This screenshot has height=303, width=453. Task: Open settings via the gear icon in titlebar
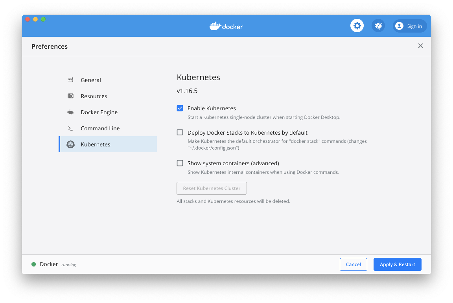coord(357,26)
